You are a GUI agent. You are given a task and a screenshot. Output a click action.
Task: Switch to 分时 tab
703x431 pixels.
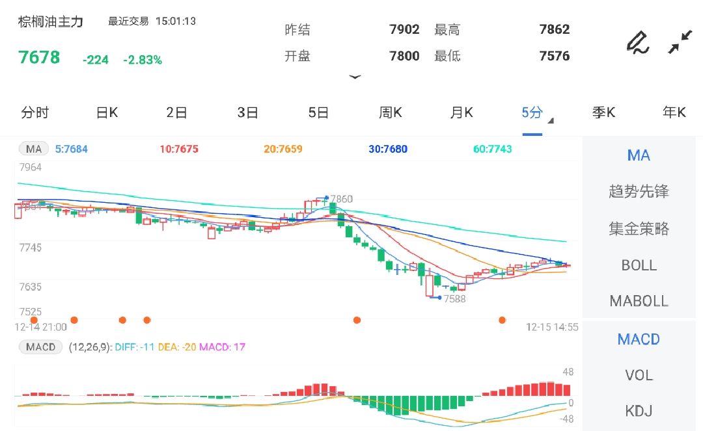click(x=35, y=112)
